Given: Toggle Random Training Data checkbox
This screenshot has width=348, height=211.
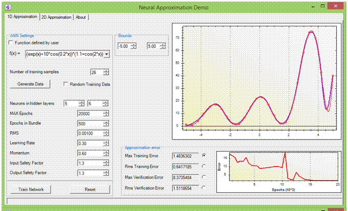Looking at the screenshot, I should (x=66, y=84).
